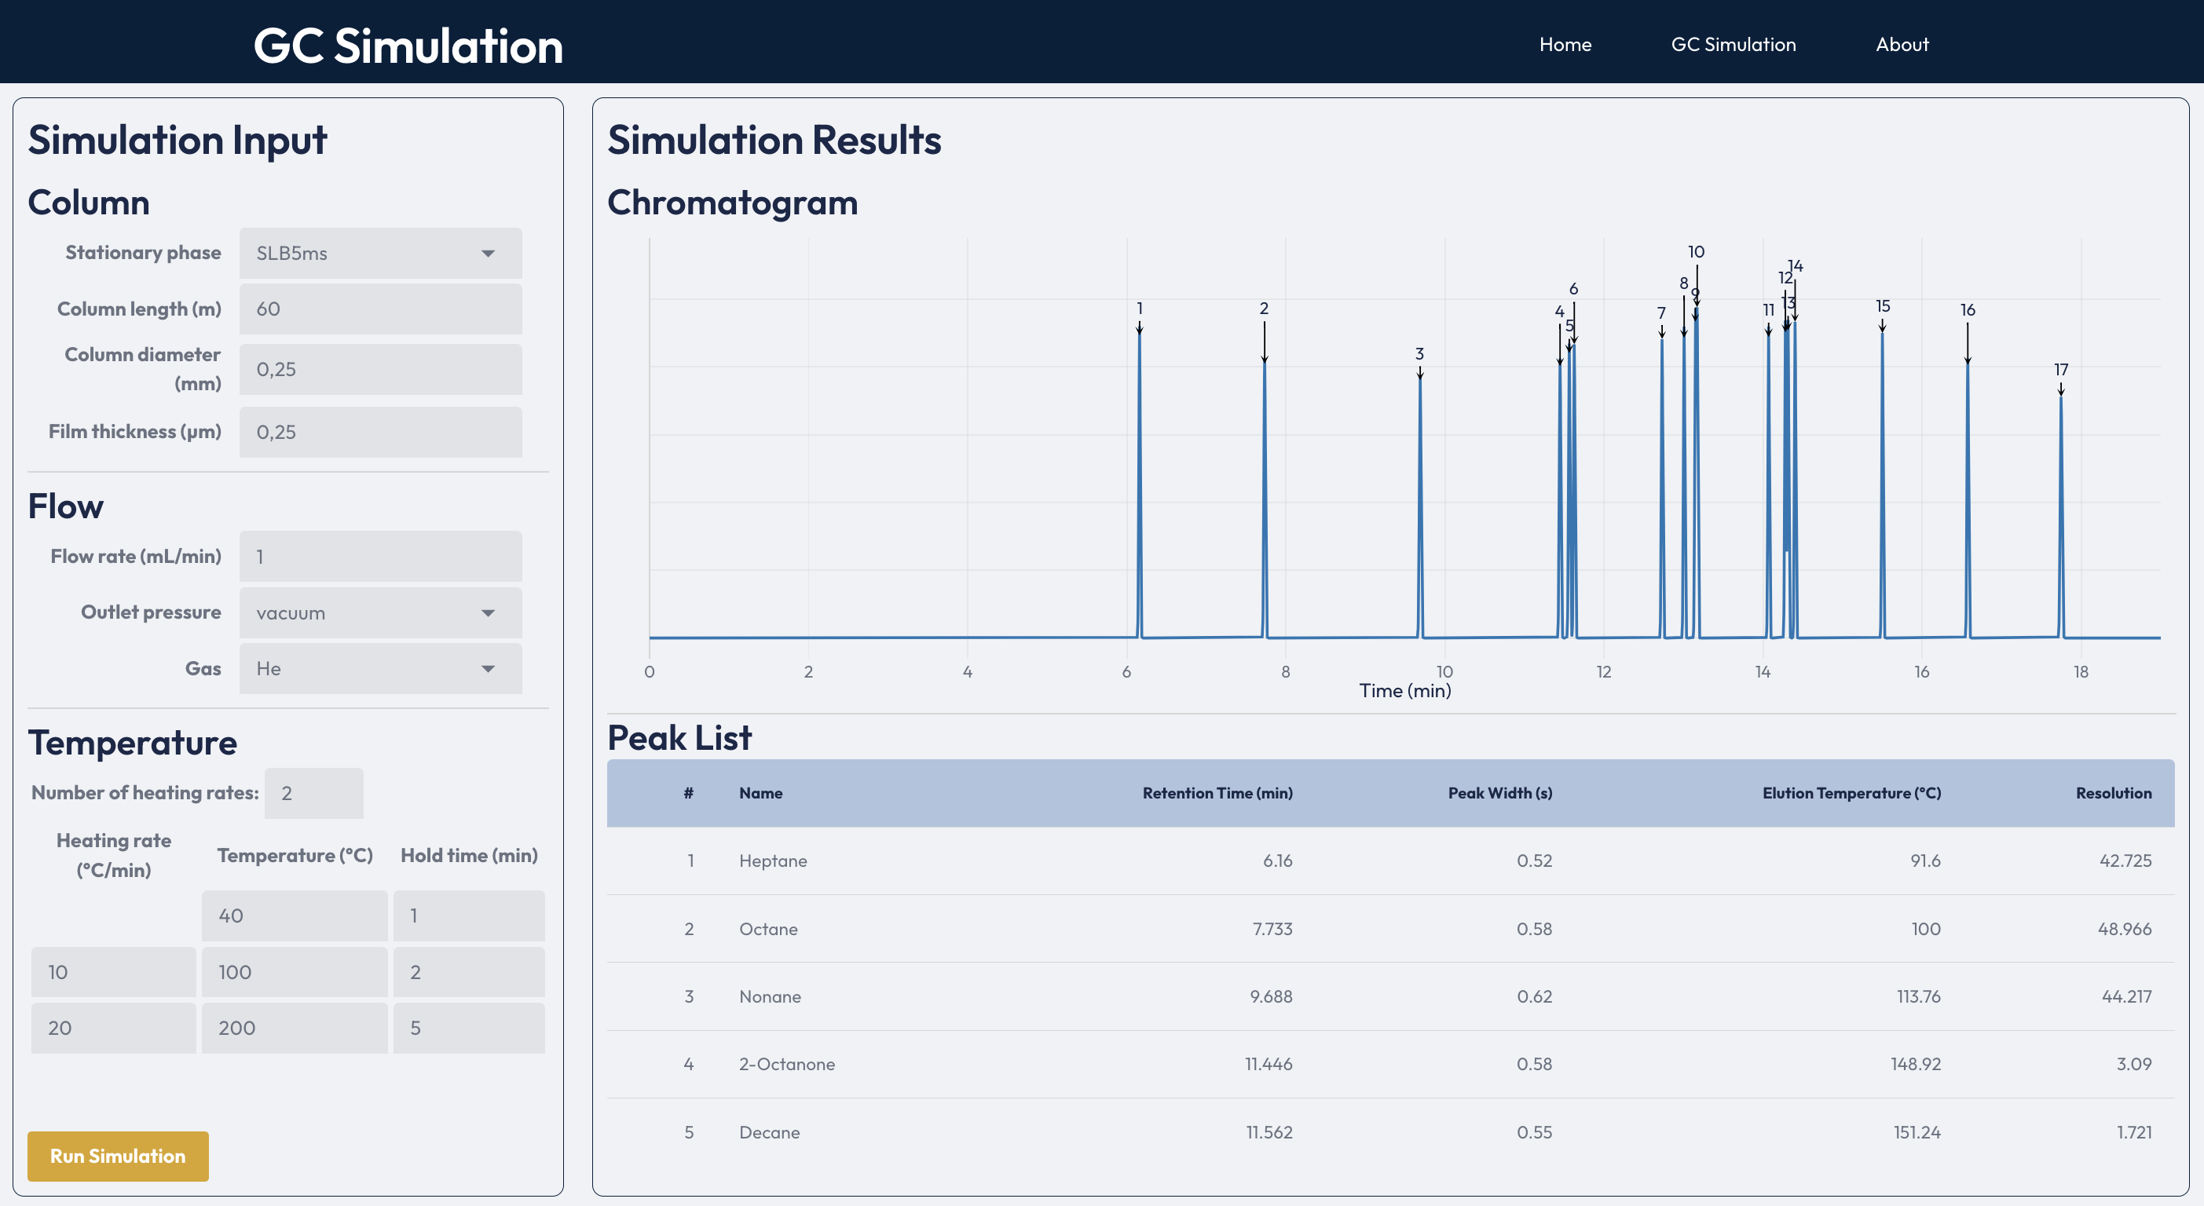Open the Stationary phase dropdown

point(379,252)
